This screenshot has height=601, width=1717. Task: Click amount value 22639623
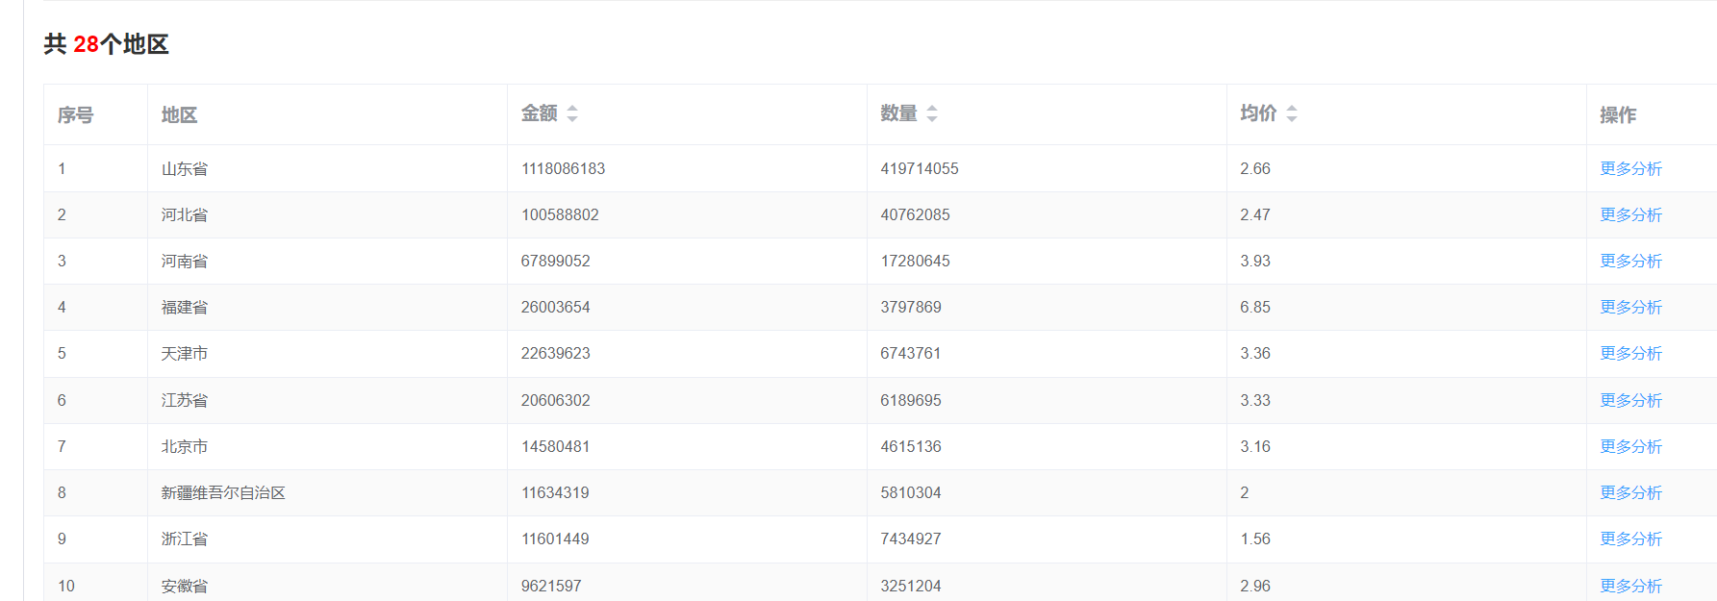tap(556, 353)
